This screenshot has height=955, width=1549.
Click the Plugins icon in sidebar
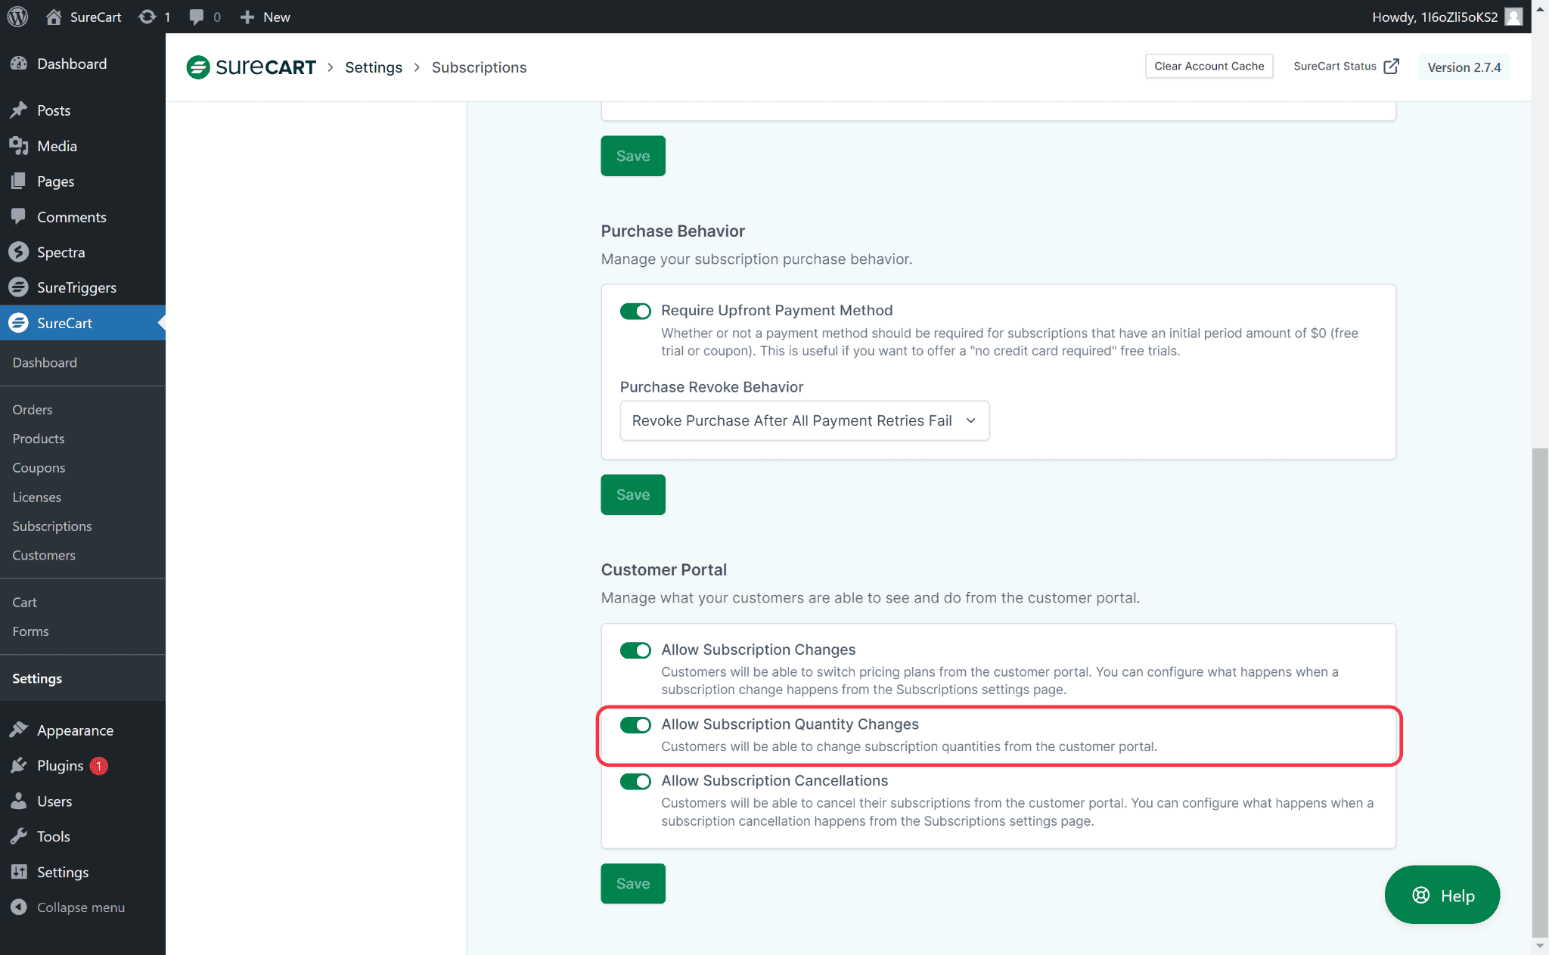tap(19, 765)
